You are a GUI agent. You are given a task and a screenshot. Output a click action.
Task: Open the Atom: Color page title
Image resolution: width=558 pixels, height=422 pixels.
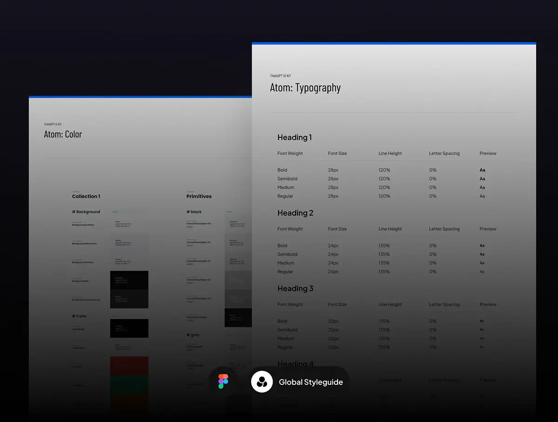pos(63,134)
